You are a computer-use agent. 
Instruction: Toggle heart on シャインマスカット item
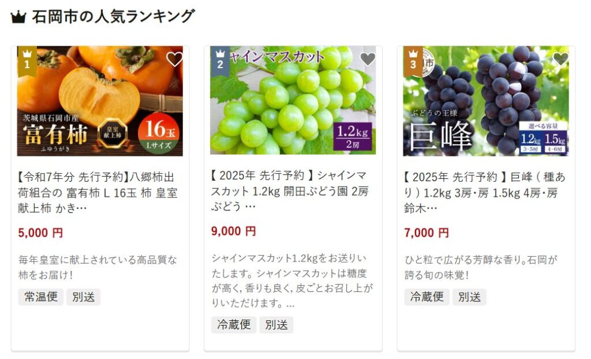[368, 59]
